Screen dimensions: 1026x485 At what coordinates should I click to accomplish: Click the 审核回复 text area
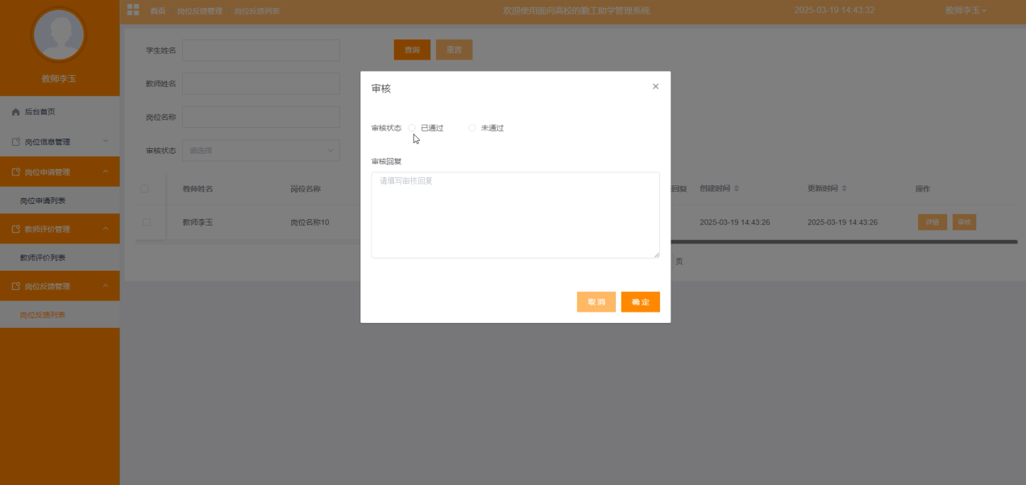[515, 215]
